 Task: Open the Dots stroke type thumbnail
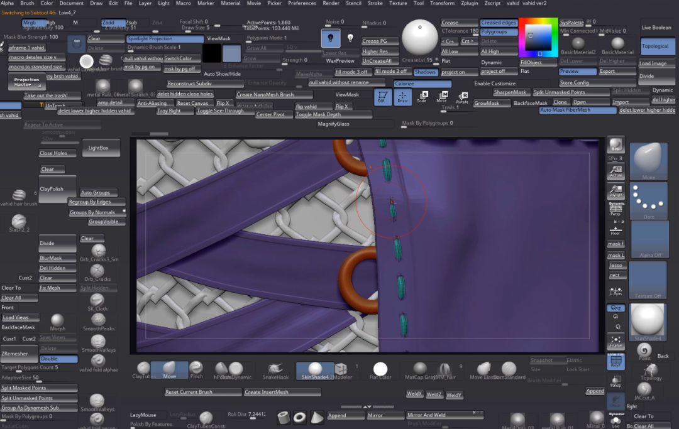(648, 200)
